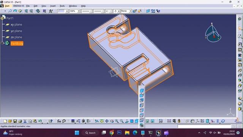This screenshot has height=137, width=243.
Task: Click the Hide/Show icon in bottom toolbar
Action: click(147, 121)
